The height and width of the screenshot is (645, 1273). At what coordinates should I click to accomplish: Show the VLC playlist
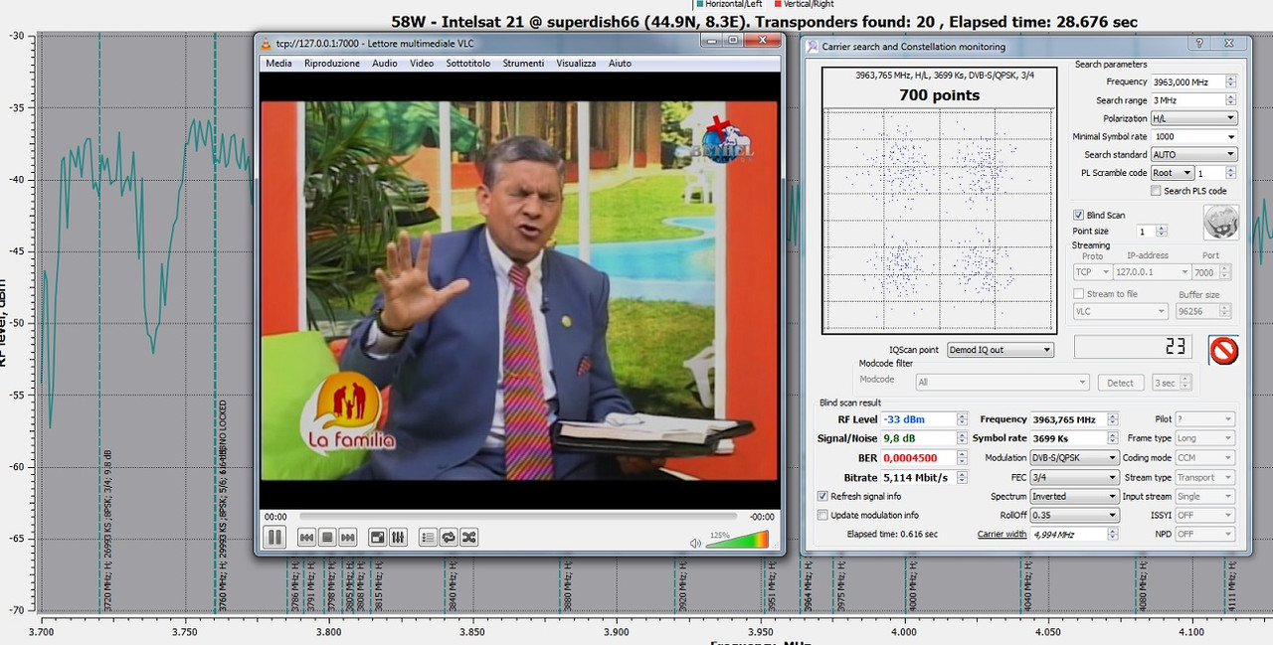428,538
